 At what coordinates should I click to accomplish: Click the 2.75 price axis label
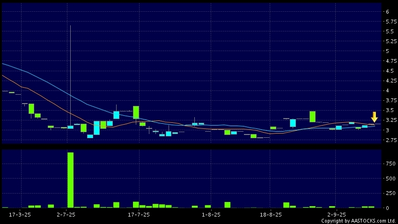(x=391, y=140)
